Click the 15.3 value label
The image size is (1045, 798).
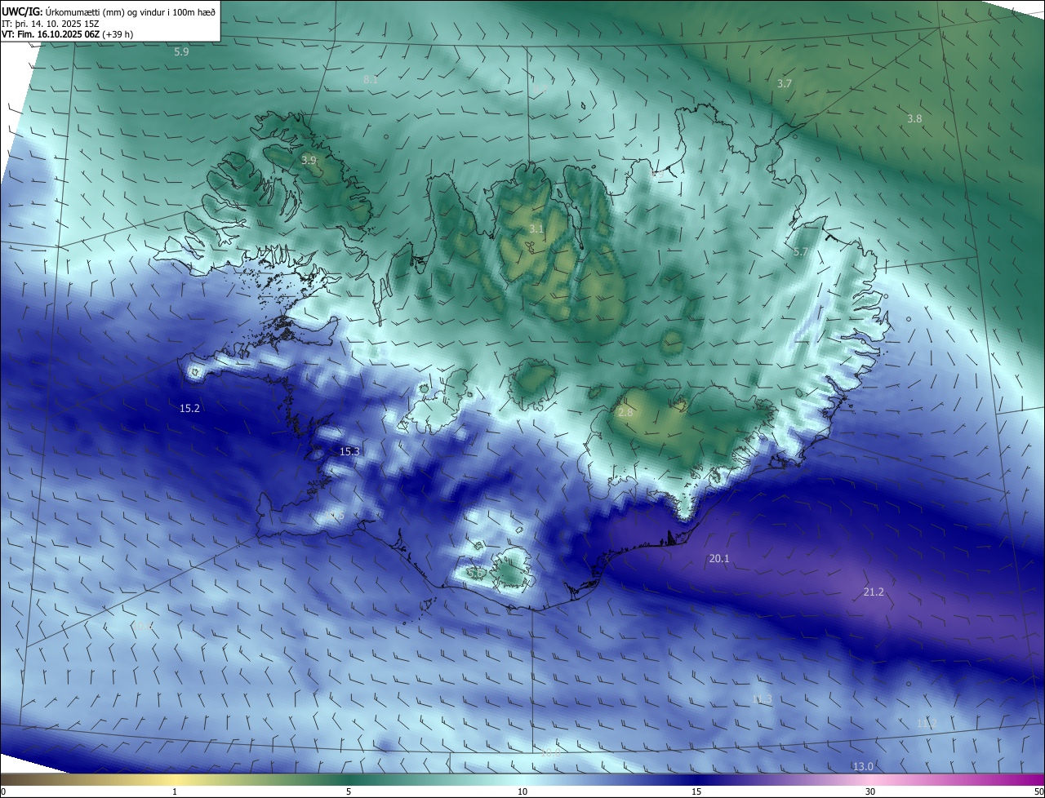349,451
